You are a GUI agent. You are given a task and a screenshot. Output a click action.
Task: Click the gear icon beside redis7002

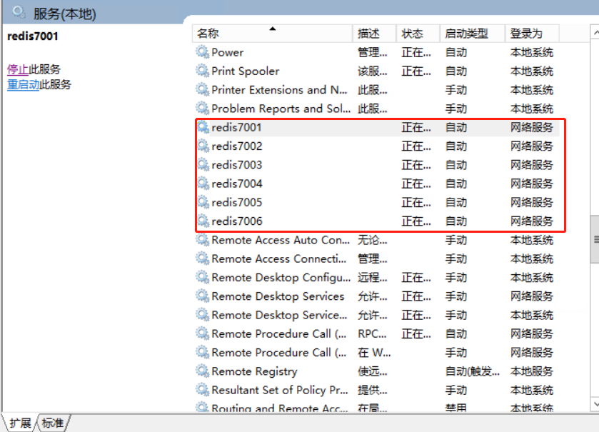click(x=203, y=146)
